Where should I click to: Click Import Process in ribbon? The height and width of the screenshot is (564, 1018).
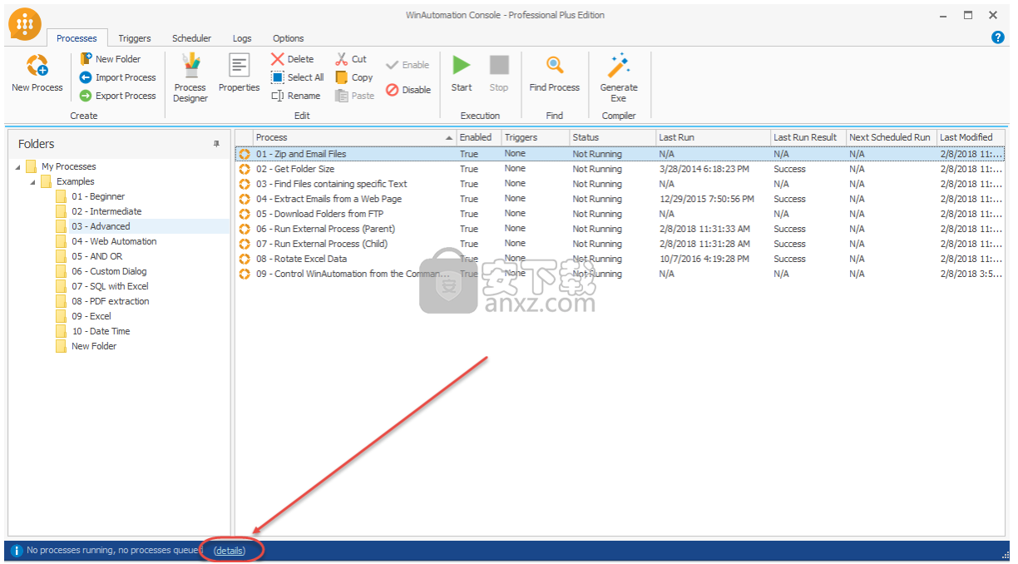pyautogui.click(x=118, y=77)
